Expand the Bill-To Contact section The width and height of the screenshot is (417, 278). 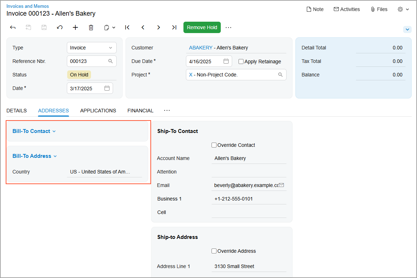click(34, 131)
